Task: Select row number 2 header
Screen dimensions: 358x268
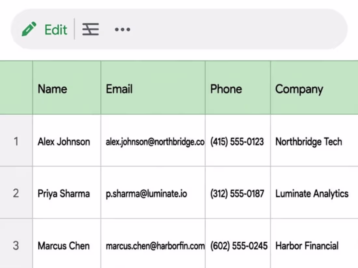Action: (x=16, y=193)
